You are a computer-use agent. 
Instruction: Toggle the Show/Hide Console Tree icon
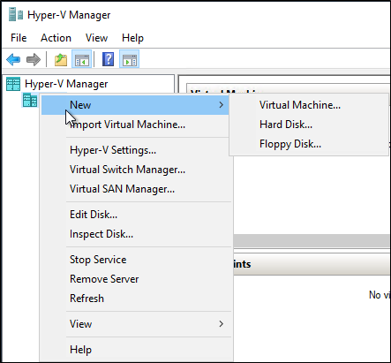click(x=82, y=59)
